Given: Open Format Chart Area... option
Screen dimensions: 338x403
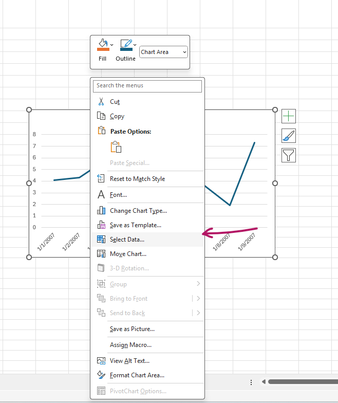Looking at the screenshot, I should [147, 375].
